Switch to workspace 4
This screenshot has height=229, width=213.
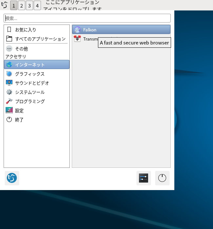pyautogui.click(x=37, y=6)
